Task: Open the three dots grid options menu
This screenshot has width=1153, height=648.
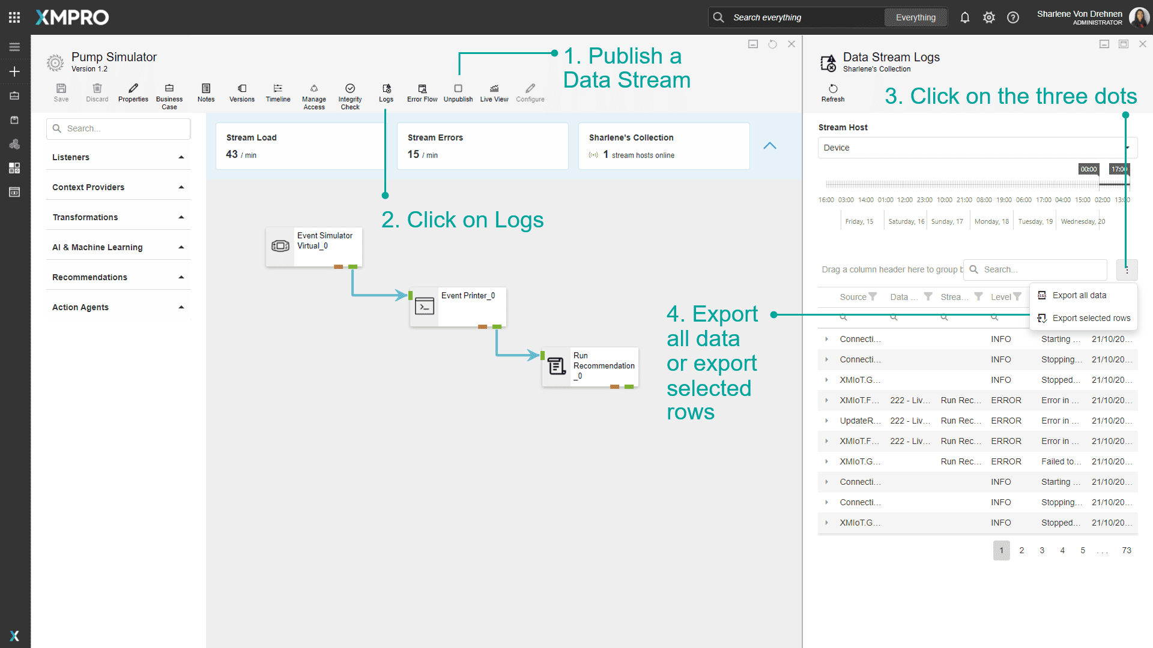Action: point(1127,270)
